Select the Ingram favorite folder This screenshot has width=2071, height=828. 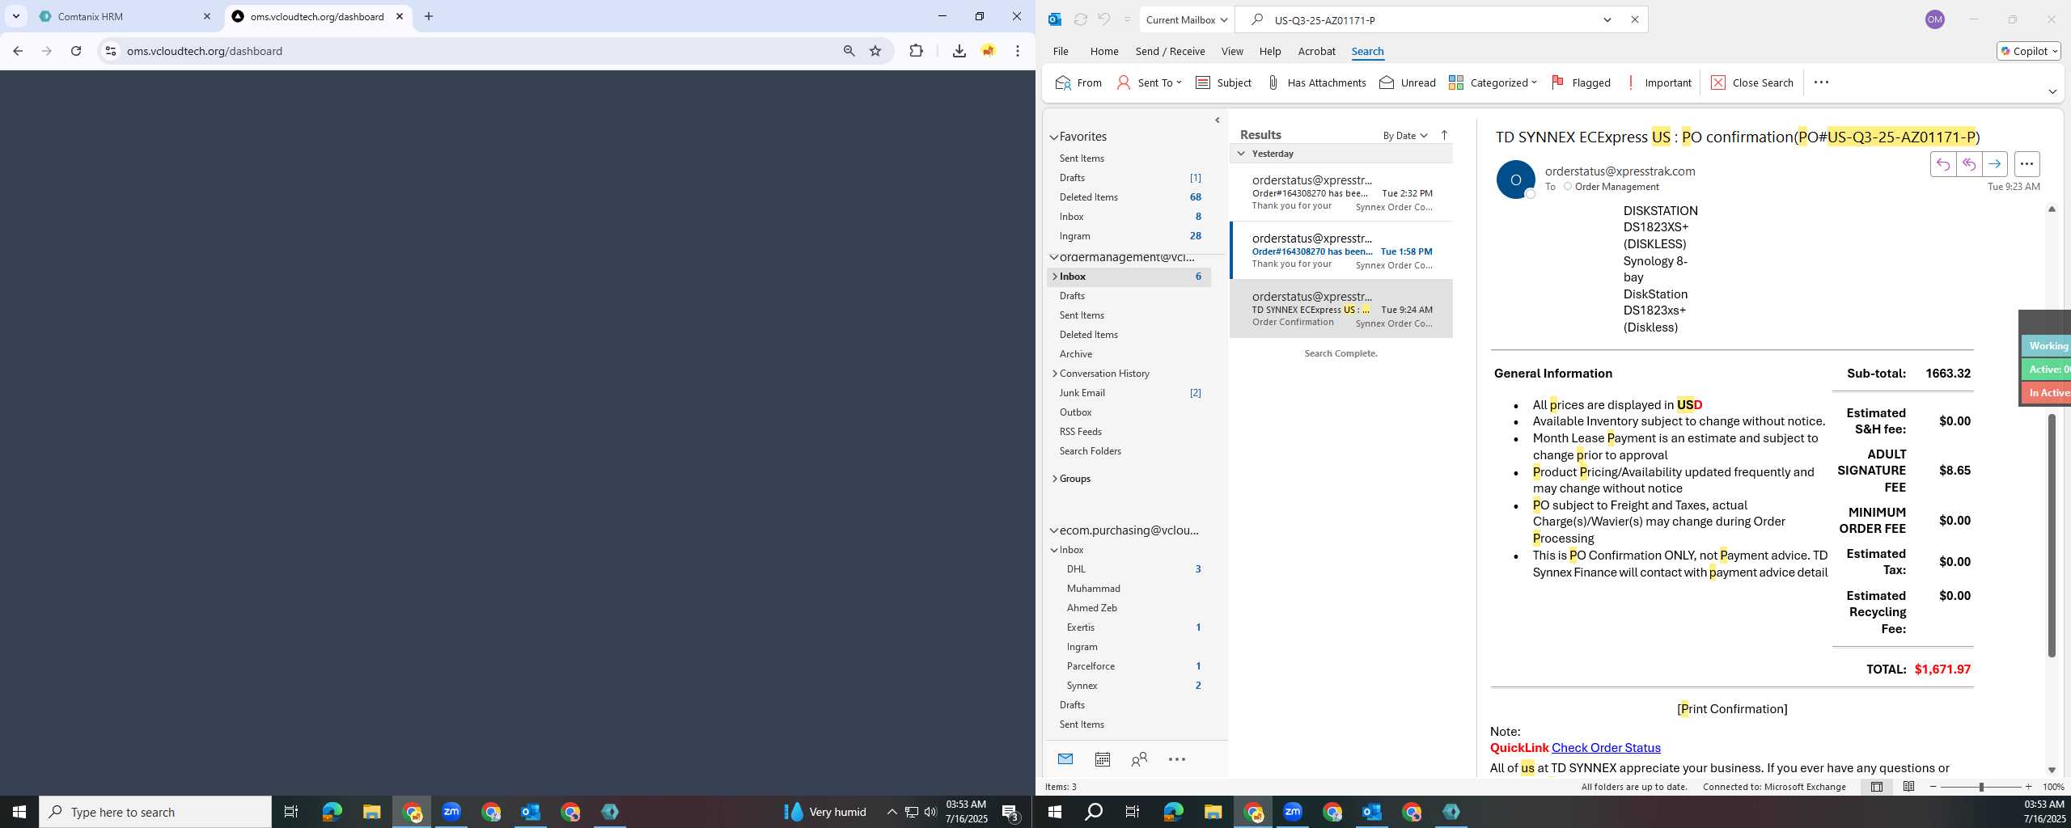point(1130,236)
